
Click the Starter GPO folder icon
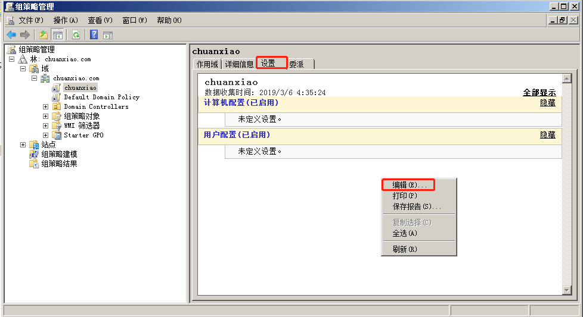pyautogui.click(x=56, y=136)
